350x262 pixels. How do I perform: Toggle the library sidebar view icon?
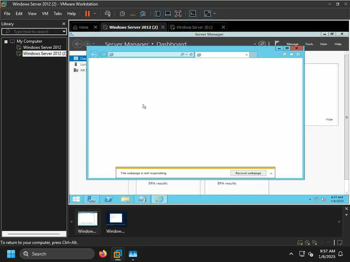tap(157, 14)
